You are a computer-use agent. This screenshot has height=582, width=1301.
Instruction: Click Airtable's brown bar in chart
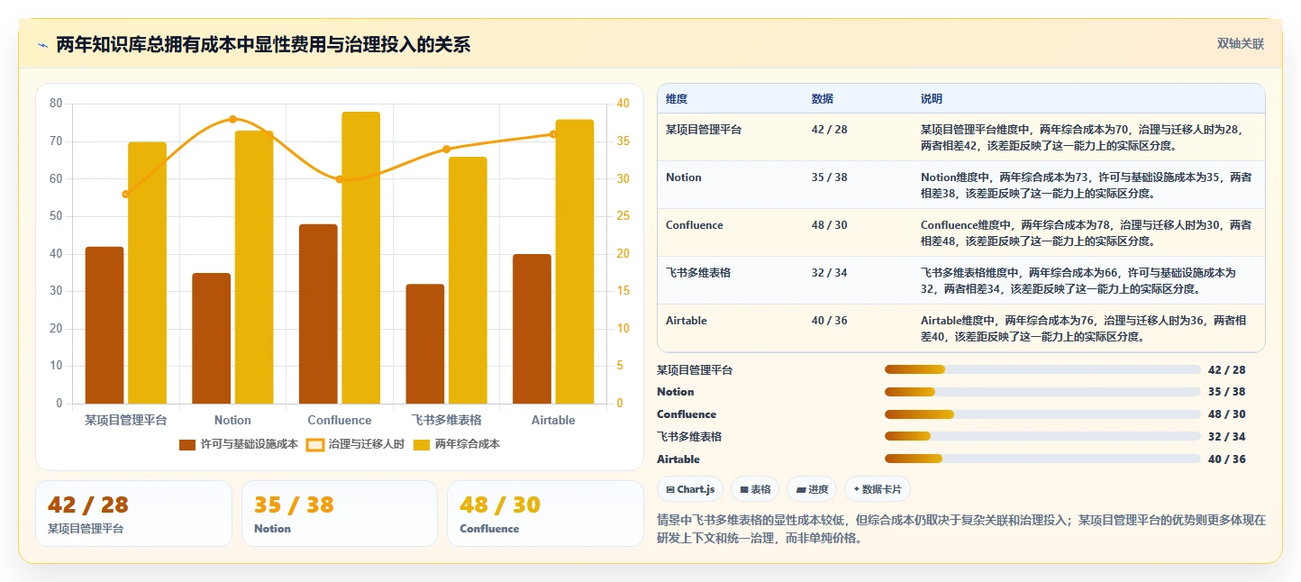pos(532,329)
